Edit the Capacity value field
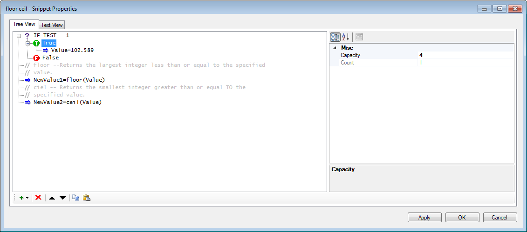 pyautogui.click(x=465, y=55)
